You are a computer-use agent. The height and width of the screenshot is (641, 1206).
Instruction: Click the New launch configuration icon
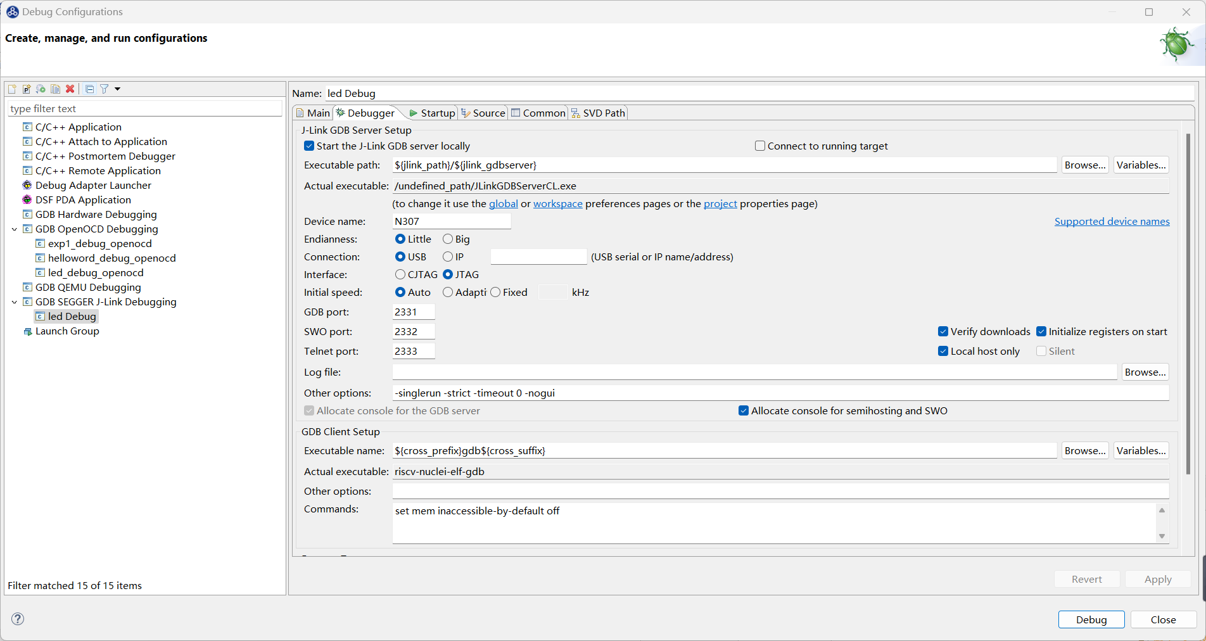(12, 89)
